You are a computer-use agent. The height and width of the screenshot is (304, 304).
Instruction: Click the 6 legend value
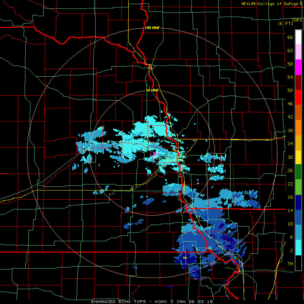tap(292, 237)
